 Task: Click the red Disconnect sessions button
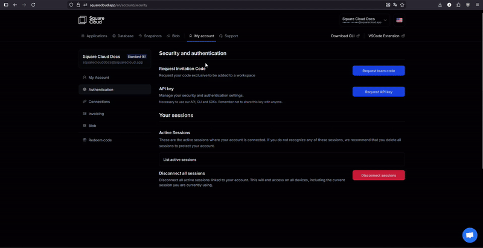click(x=379, y=175)
